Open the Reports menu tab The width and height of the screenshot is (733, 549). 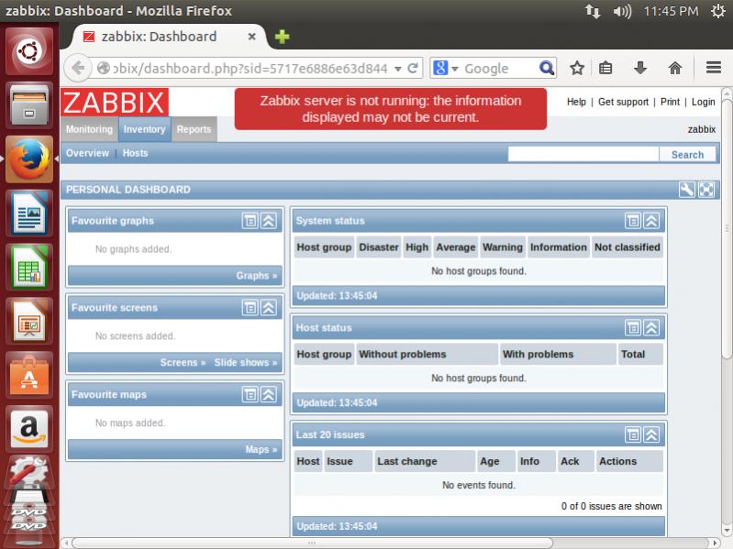coord(194,129)
